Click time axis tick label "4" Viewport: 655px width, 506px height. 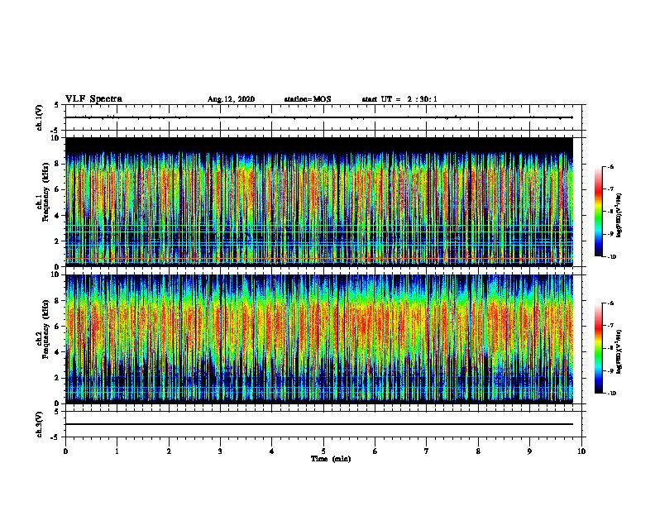tap(272, 451)
